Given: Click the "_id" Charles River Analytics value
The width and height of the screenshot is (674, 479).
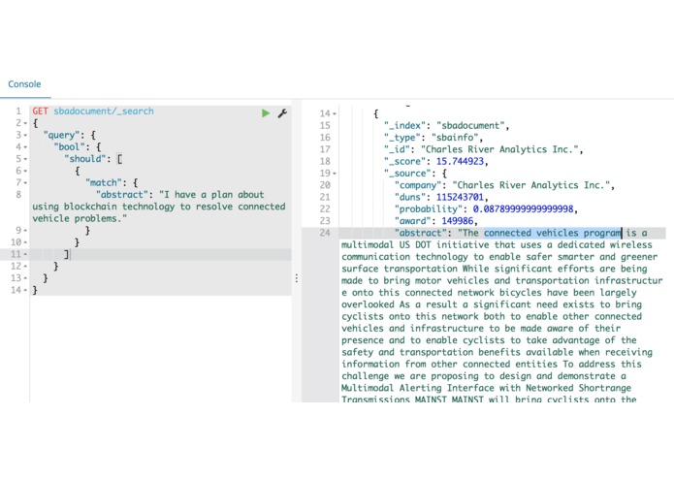Looking at the screenshot, I should (500, 149).
